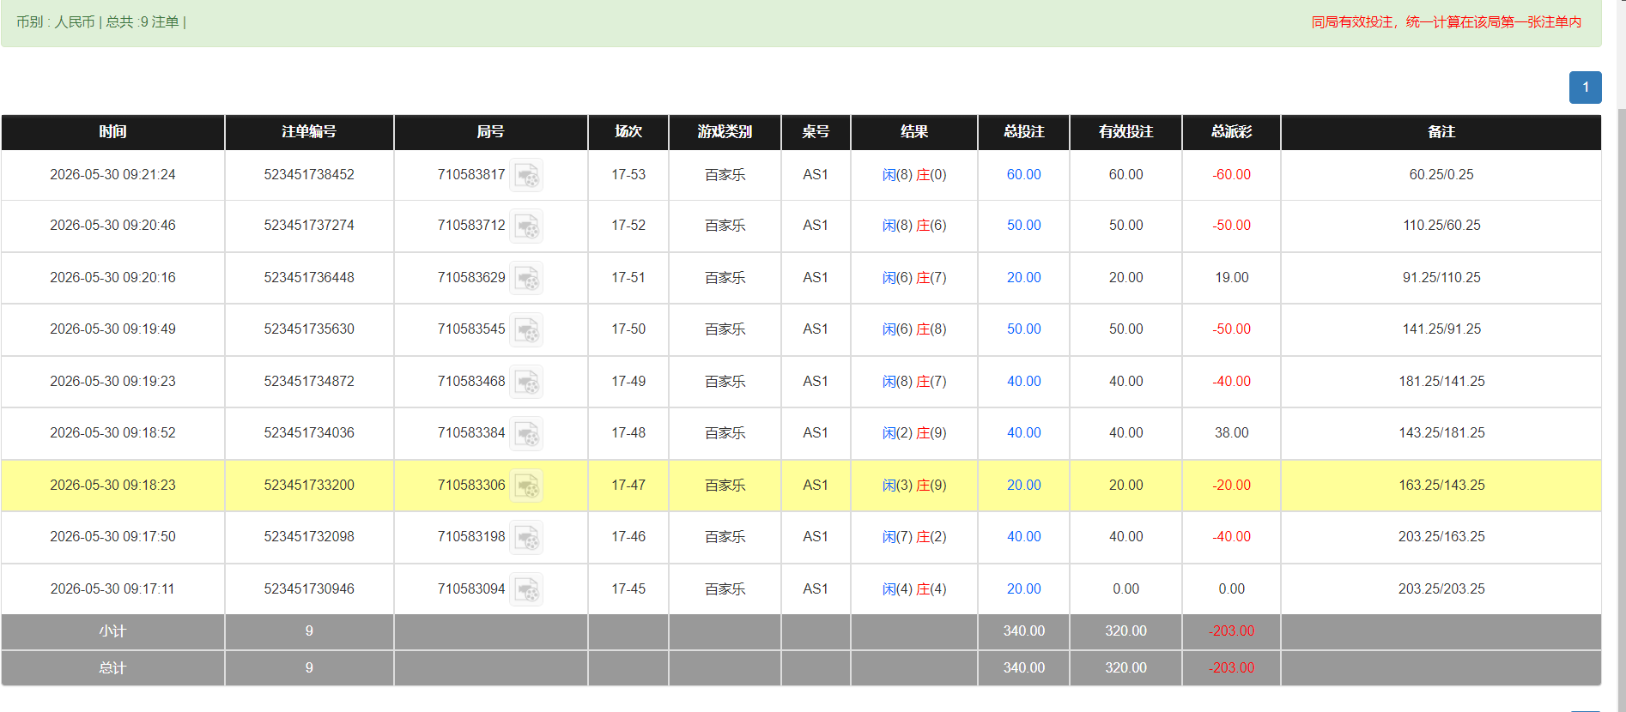Open video replay icon for round 710583629
Viewport: 1626px width, 712px height.
[x=526, y=278]
